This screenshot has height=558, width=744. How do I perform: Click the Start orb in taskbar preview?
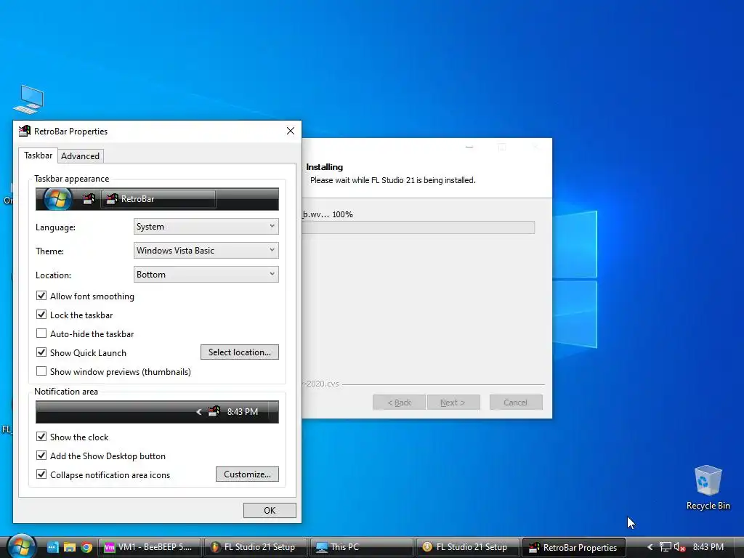(57, 199)
